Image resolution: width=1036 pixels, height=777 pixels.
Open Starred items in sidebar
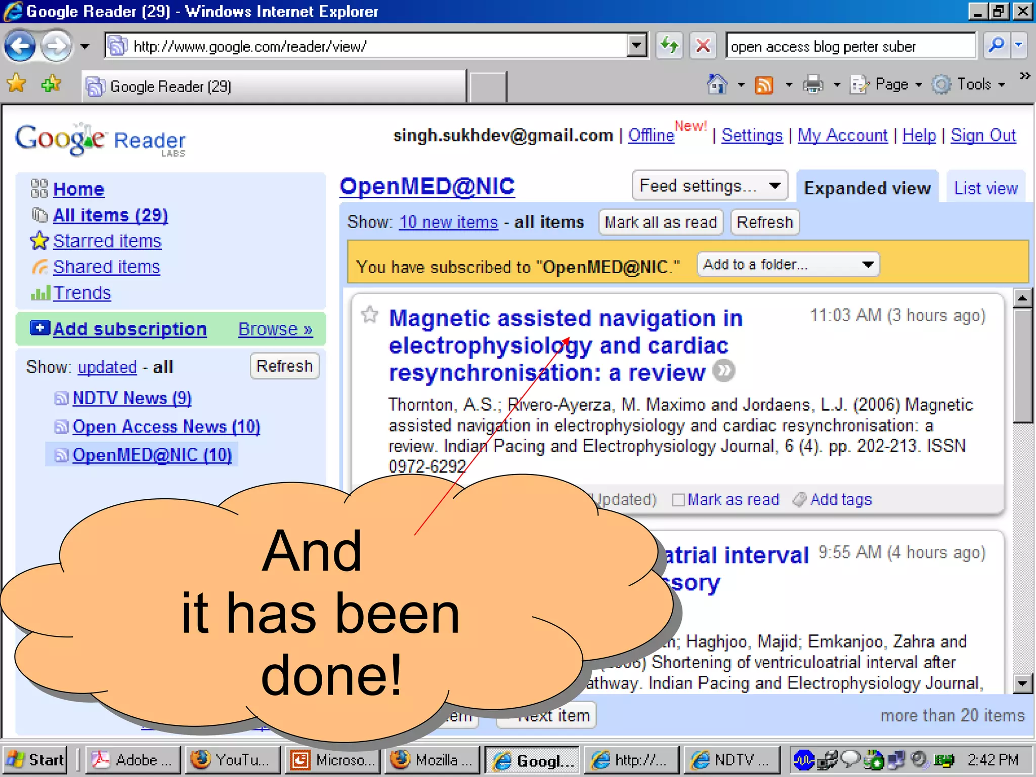pos(107,241)
